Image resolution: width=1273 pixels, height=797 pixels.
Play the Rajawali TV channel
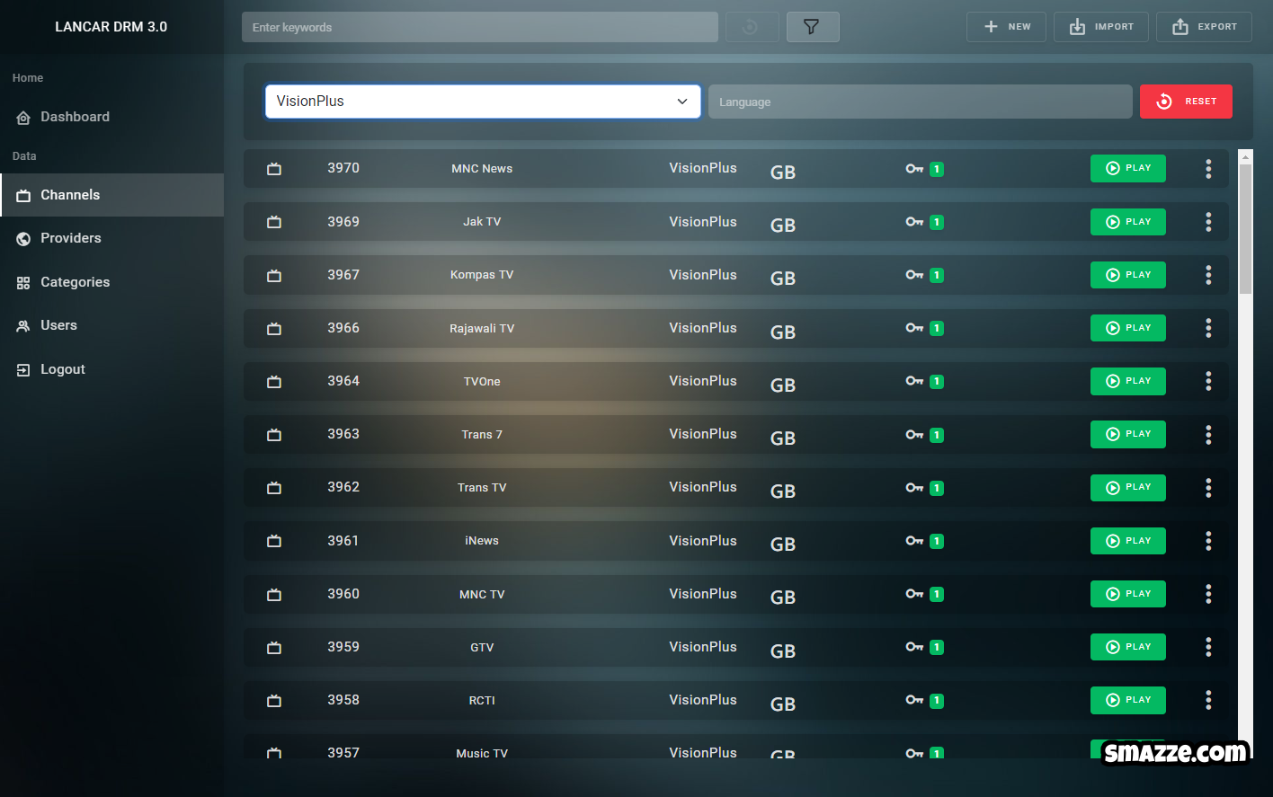pos(1127,328)
